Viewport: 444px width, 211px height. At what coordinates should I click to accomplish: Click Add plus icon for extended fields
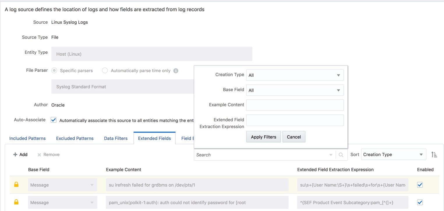tap(15, 155)
